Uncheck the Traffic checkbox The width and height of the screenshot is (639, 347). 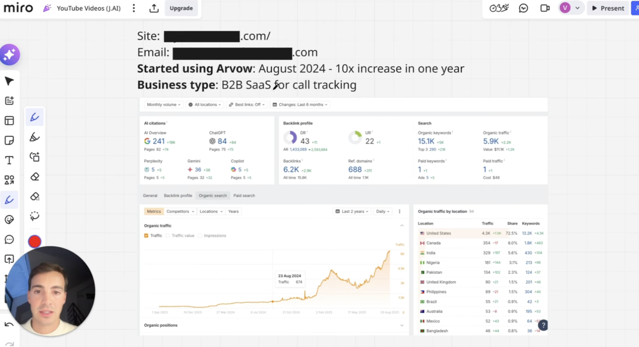coord(146,235)
